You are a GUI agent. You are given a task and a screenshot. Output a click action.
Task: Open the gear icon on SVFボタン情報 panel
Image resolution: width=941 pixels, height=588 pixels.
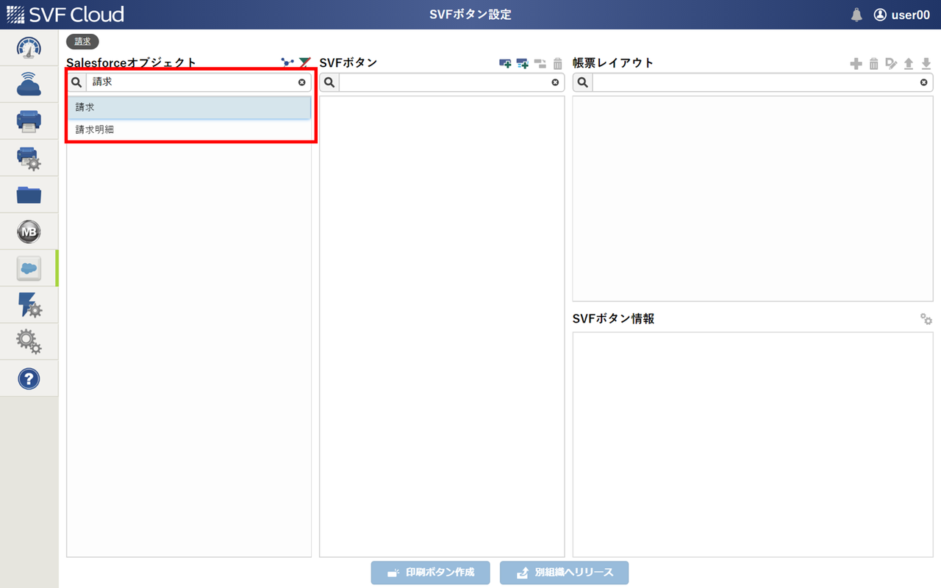(x=926, y=319)
